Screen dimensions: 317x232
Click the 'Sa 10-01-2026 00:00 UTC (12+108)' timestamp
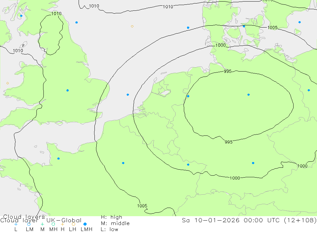(249, 220)
